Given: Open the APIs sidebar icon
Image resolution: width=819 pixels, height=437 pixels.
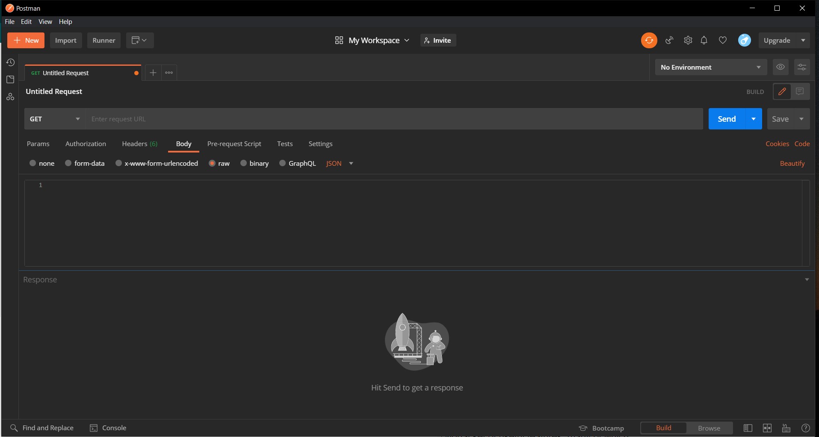Looking at the screenshot, I should point(10,97).
